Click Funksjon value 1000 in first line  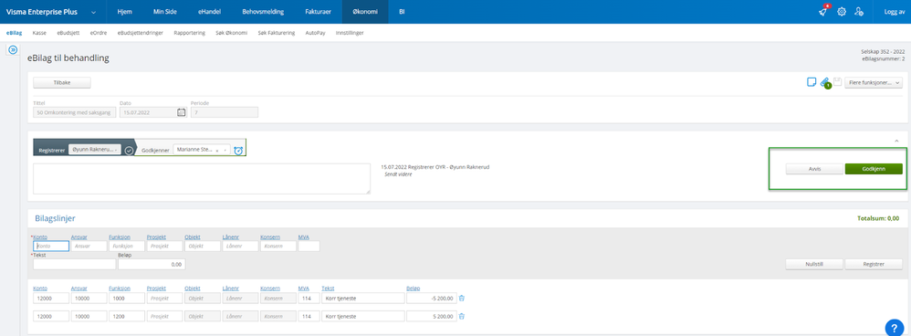(126, 299)
